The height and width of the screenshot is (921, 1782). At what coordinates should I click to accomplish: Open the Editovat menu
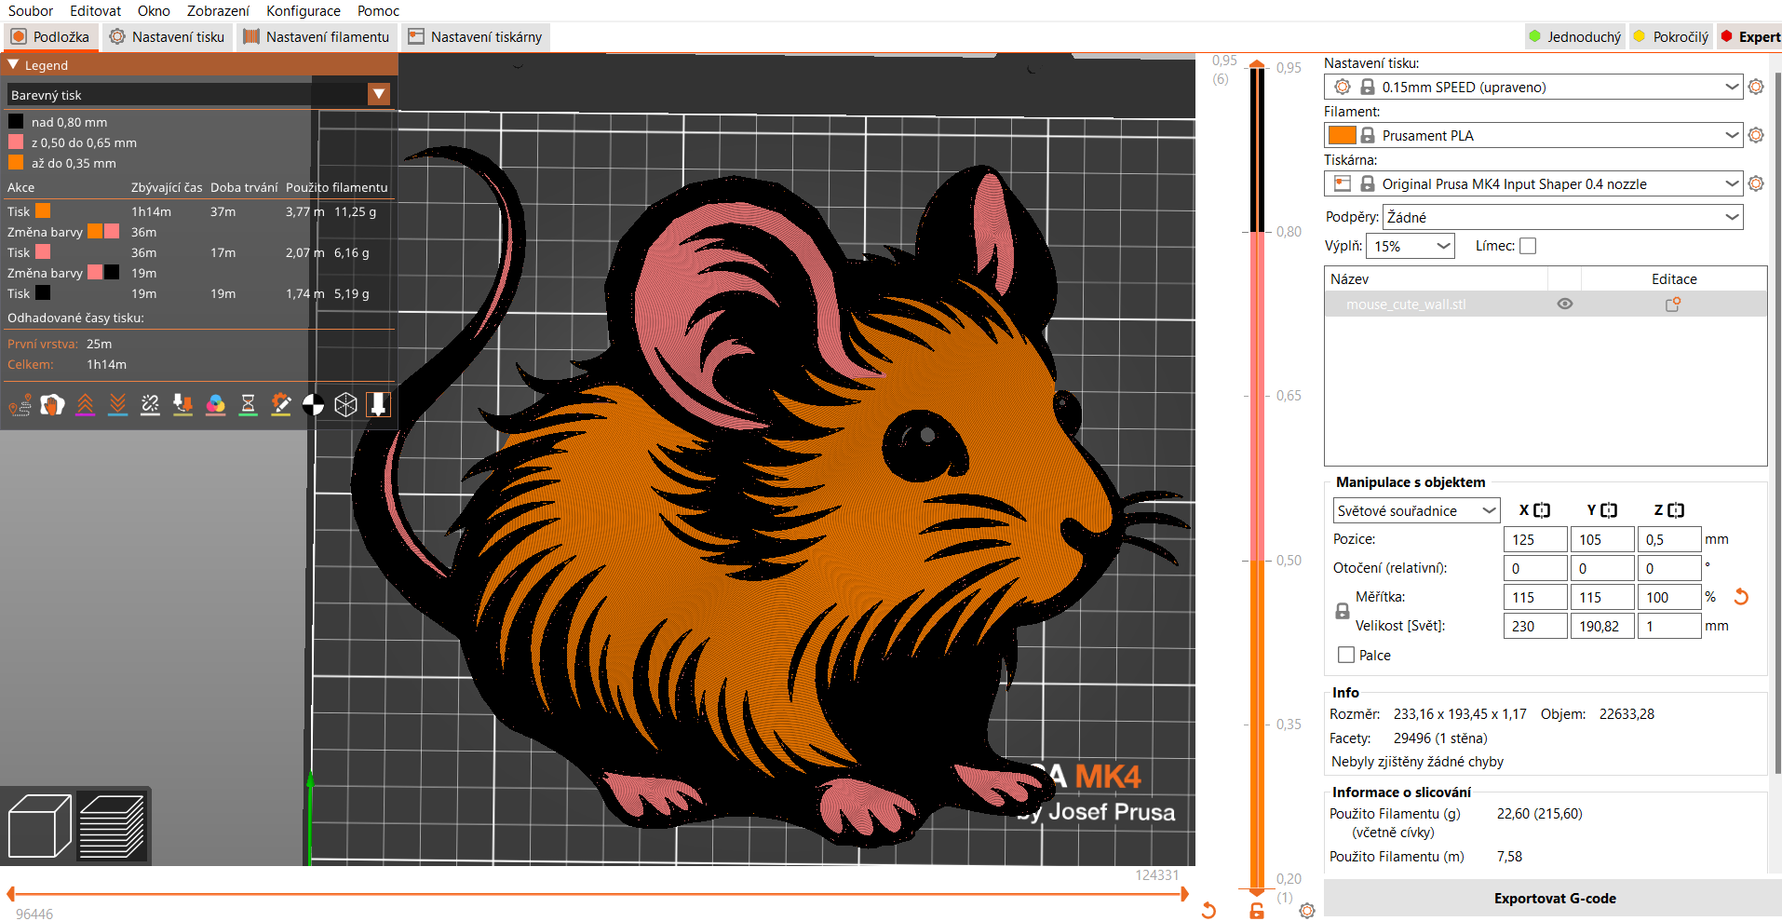(95, 11)
